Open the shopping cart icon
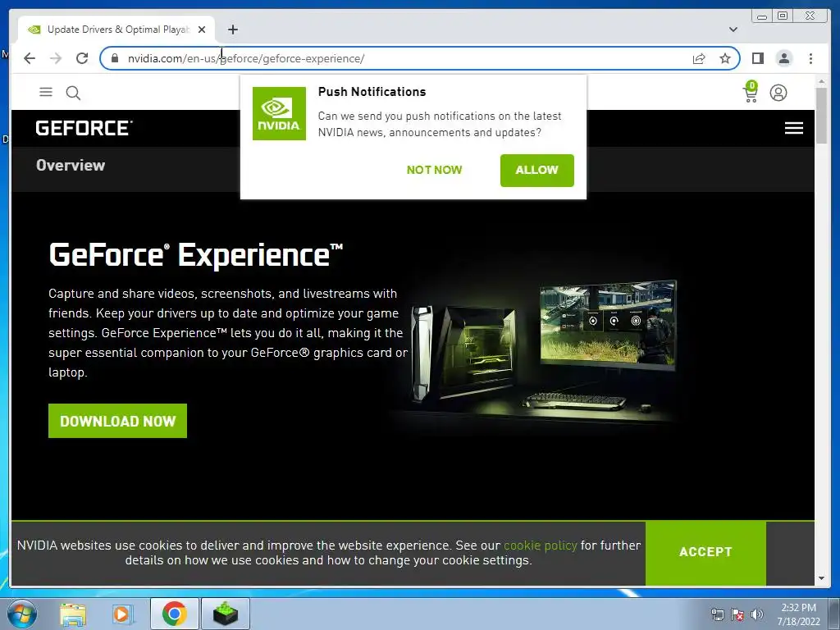 pyautogui.click(x=751, y=92)
